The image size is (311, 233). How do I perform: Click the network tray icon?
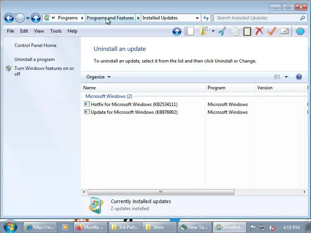(262, 228)
